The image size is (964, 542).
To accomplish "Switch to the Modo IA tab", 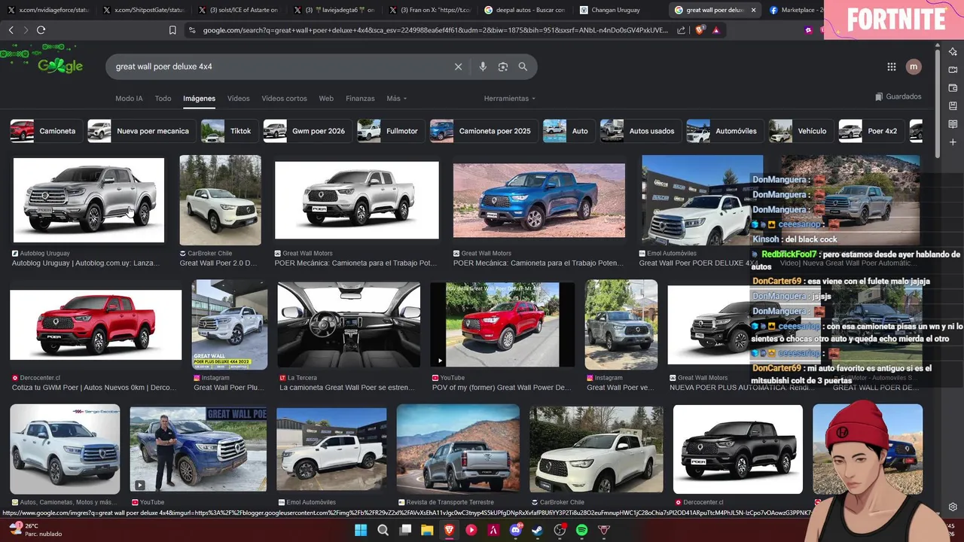I will 129,99.
